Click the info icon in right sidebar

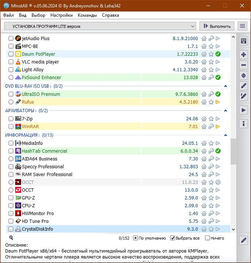tap(244, 124)
